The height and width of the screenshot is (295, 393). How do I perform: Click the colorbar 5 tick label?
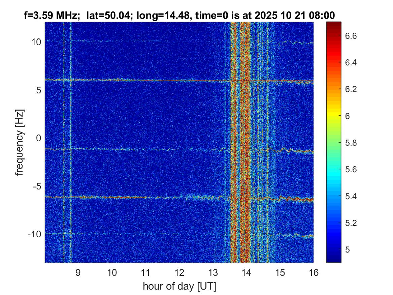coord(348,249)
